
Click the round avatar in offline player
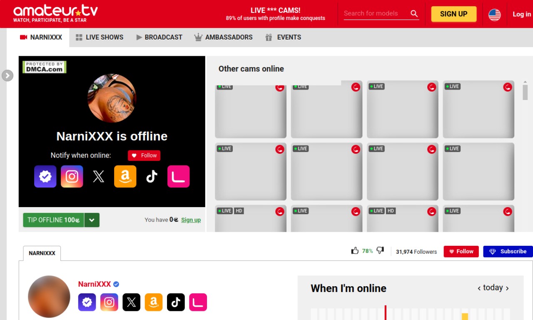point(112,98)
